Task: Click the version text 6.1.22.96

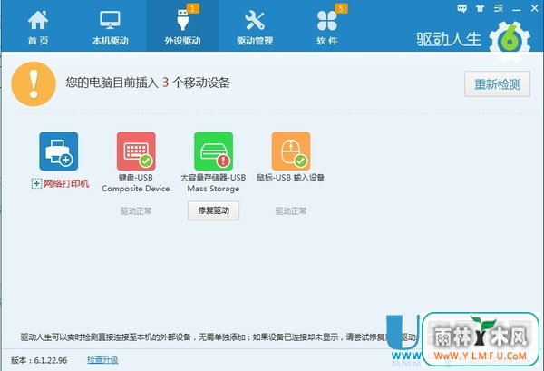Action: 51,360
